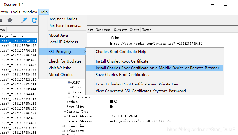Select request ico?_=1621257864453
Viewport: 238px width, 135px height.
18,114
